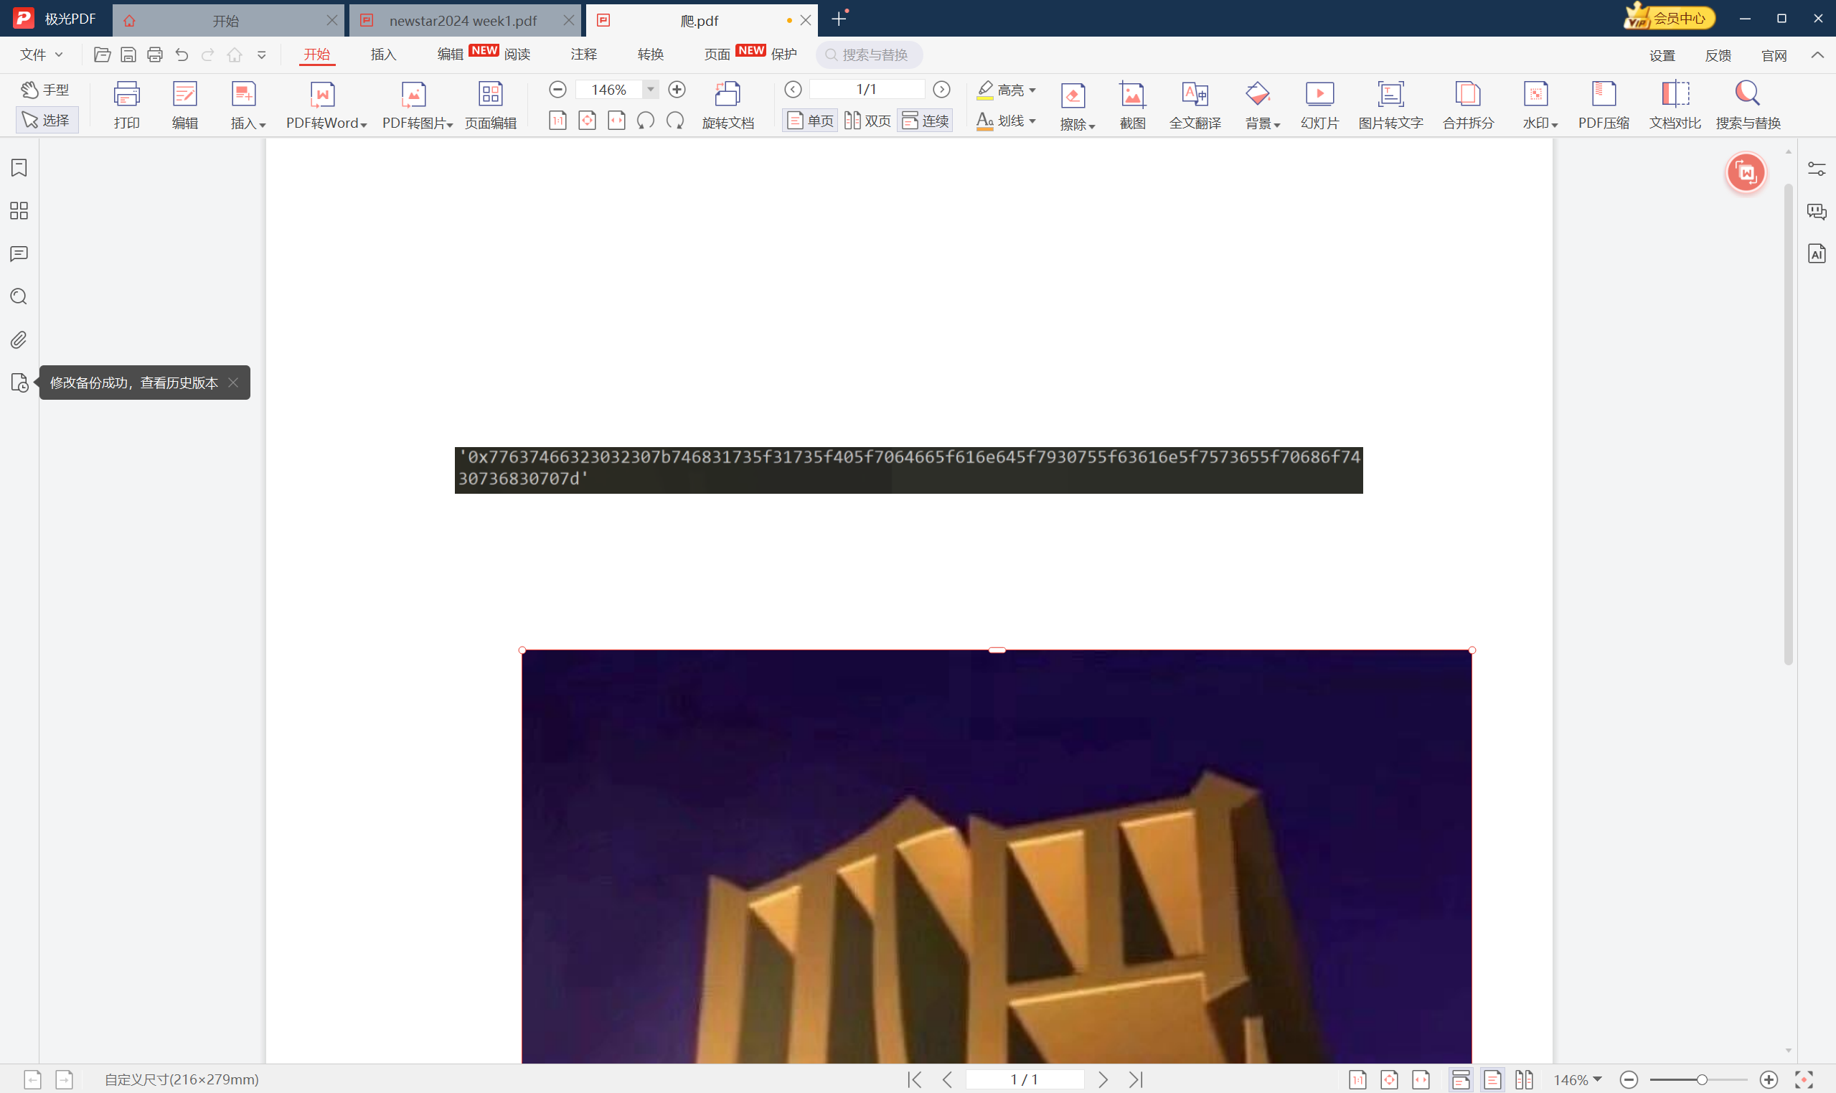
Task: Open the comments sidebar panel
Action: [19, 254]
